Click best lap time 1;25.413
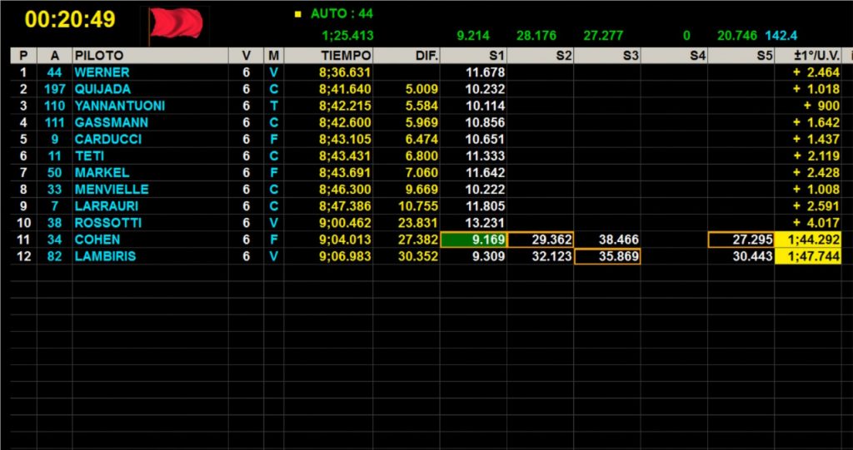 [347, 36]
